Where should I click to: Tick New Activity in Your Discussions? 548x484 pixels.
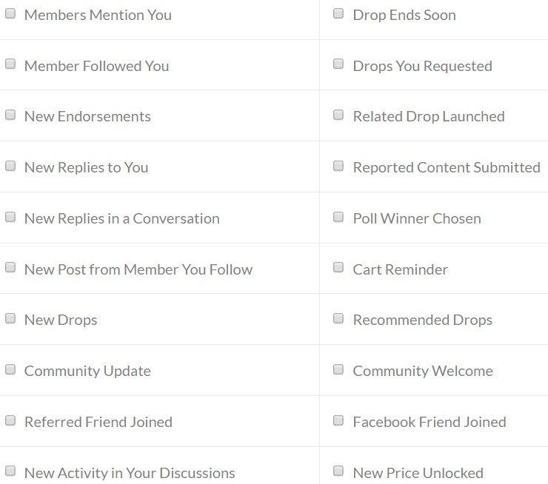(x=10, y=471)
